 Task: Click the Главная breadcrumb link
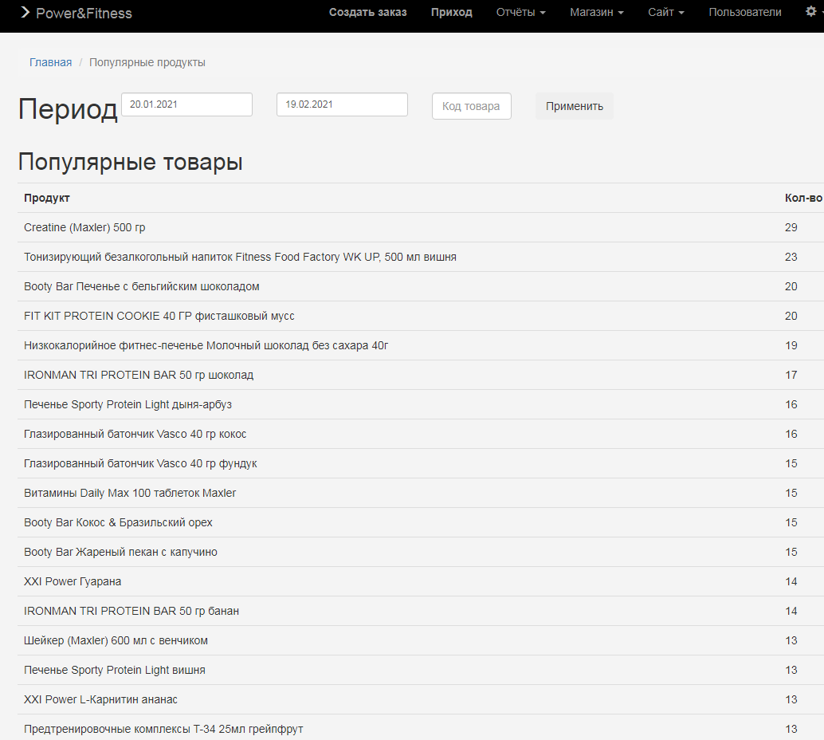point(50,62)
